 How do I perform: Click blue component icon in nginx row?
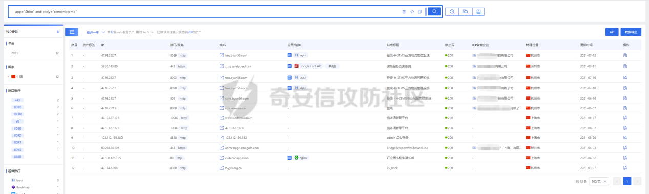pos(289,158)
